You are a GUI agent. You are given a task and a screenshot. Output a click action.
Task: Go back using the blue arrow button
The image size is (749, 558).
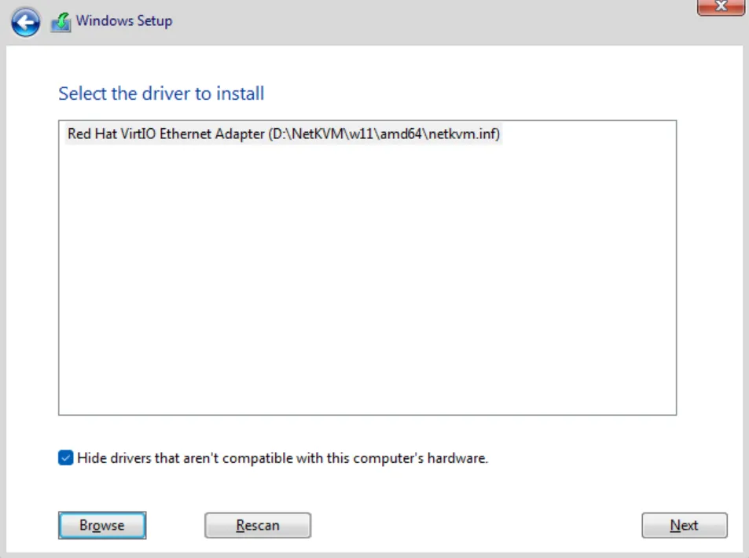[x=25, y=23]
